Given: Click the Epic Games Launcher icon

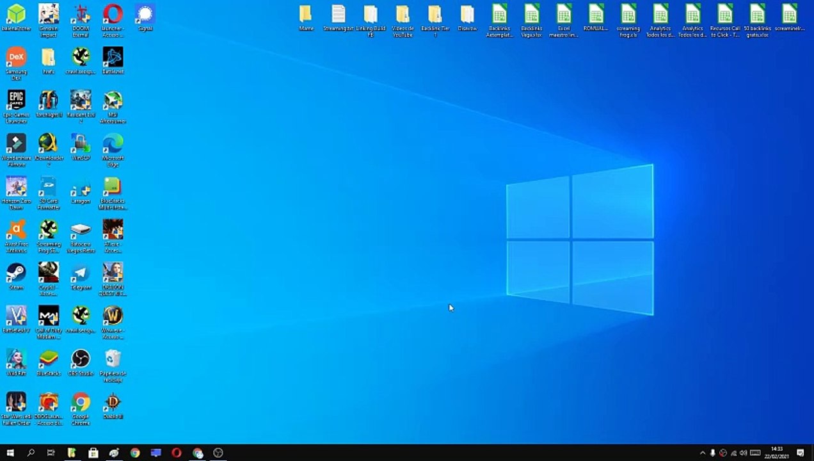Looking at the screenshot, I should tap(16, 106).
